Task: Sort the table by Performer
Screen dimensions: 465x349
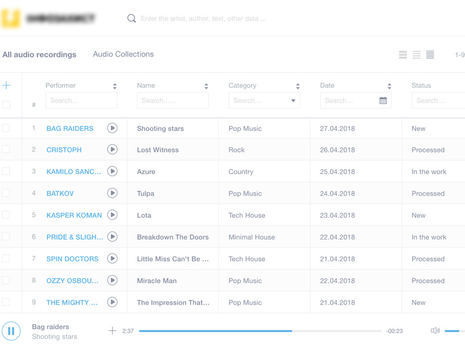Action: pos(115,85)
